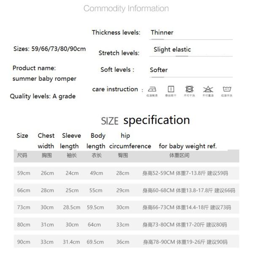Click the 73cm size row label
The width and height of the screenshot is (253, 253).
click(x=24, y=207)
